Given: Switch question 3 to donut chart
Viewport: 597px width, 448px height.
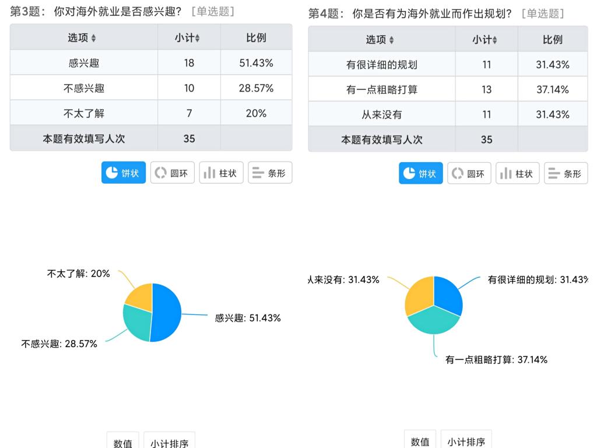Looking at the screenshot, I should click(x=172, y=173).
